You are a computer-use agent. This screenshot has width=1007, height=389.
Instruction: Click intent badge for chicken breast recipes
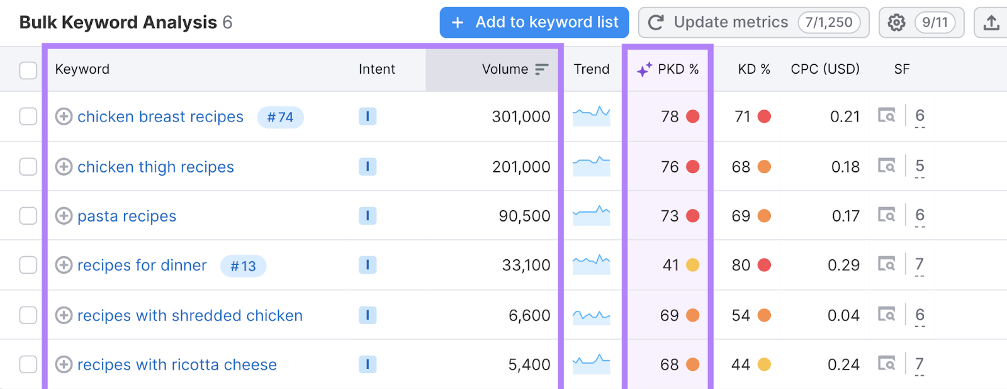click(x=368, y=116)
